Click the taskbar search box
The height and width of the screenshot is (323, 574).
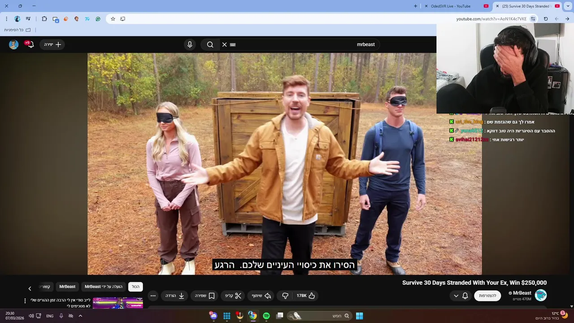pos(319,316)
